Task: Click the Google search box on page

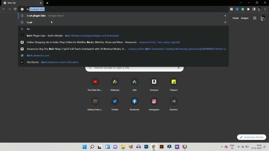Action: point(134,68)
